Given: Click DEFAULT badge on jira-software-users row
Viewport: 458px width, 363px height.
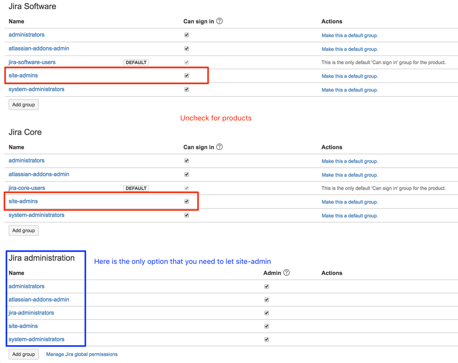Looking at the screenshot, I should pyautogui.click(x=136, y=62).
